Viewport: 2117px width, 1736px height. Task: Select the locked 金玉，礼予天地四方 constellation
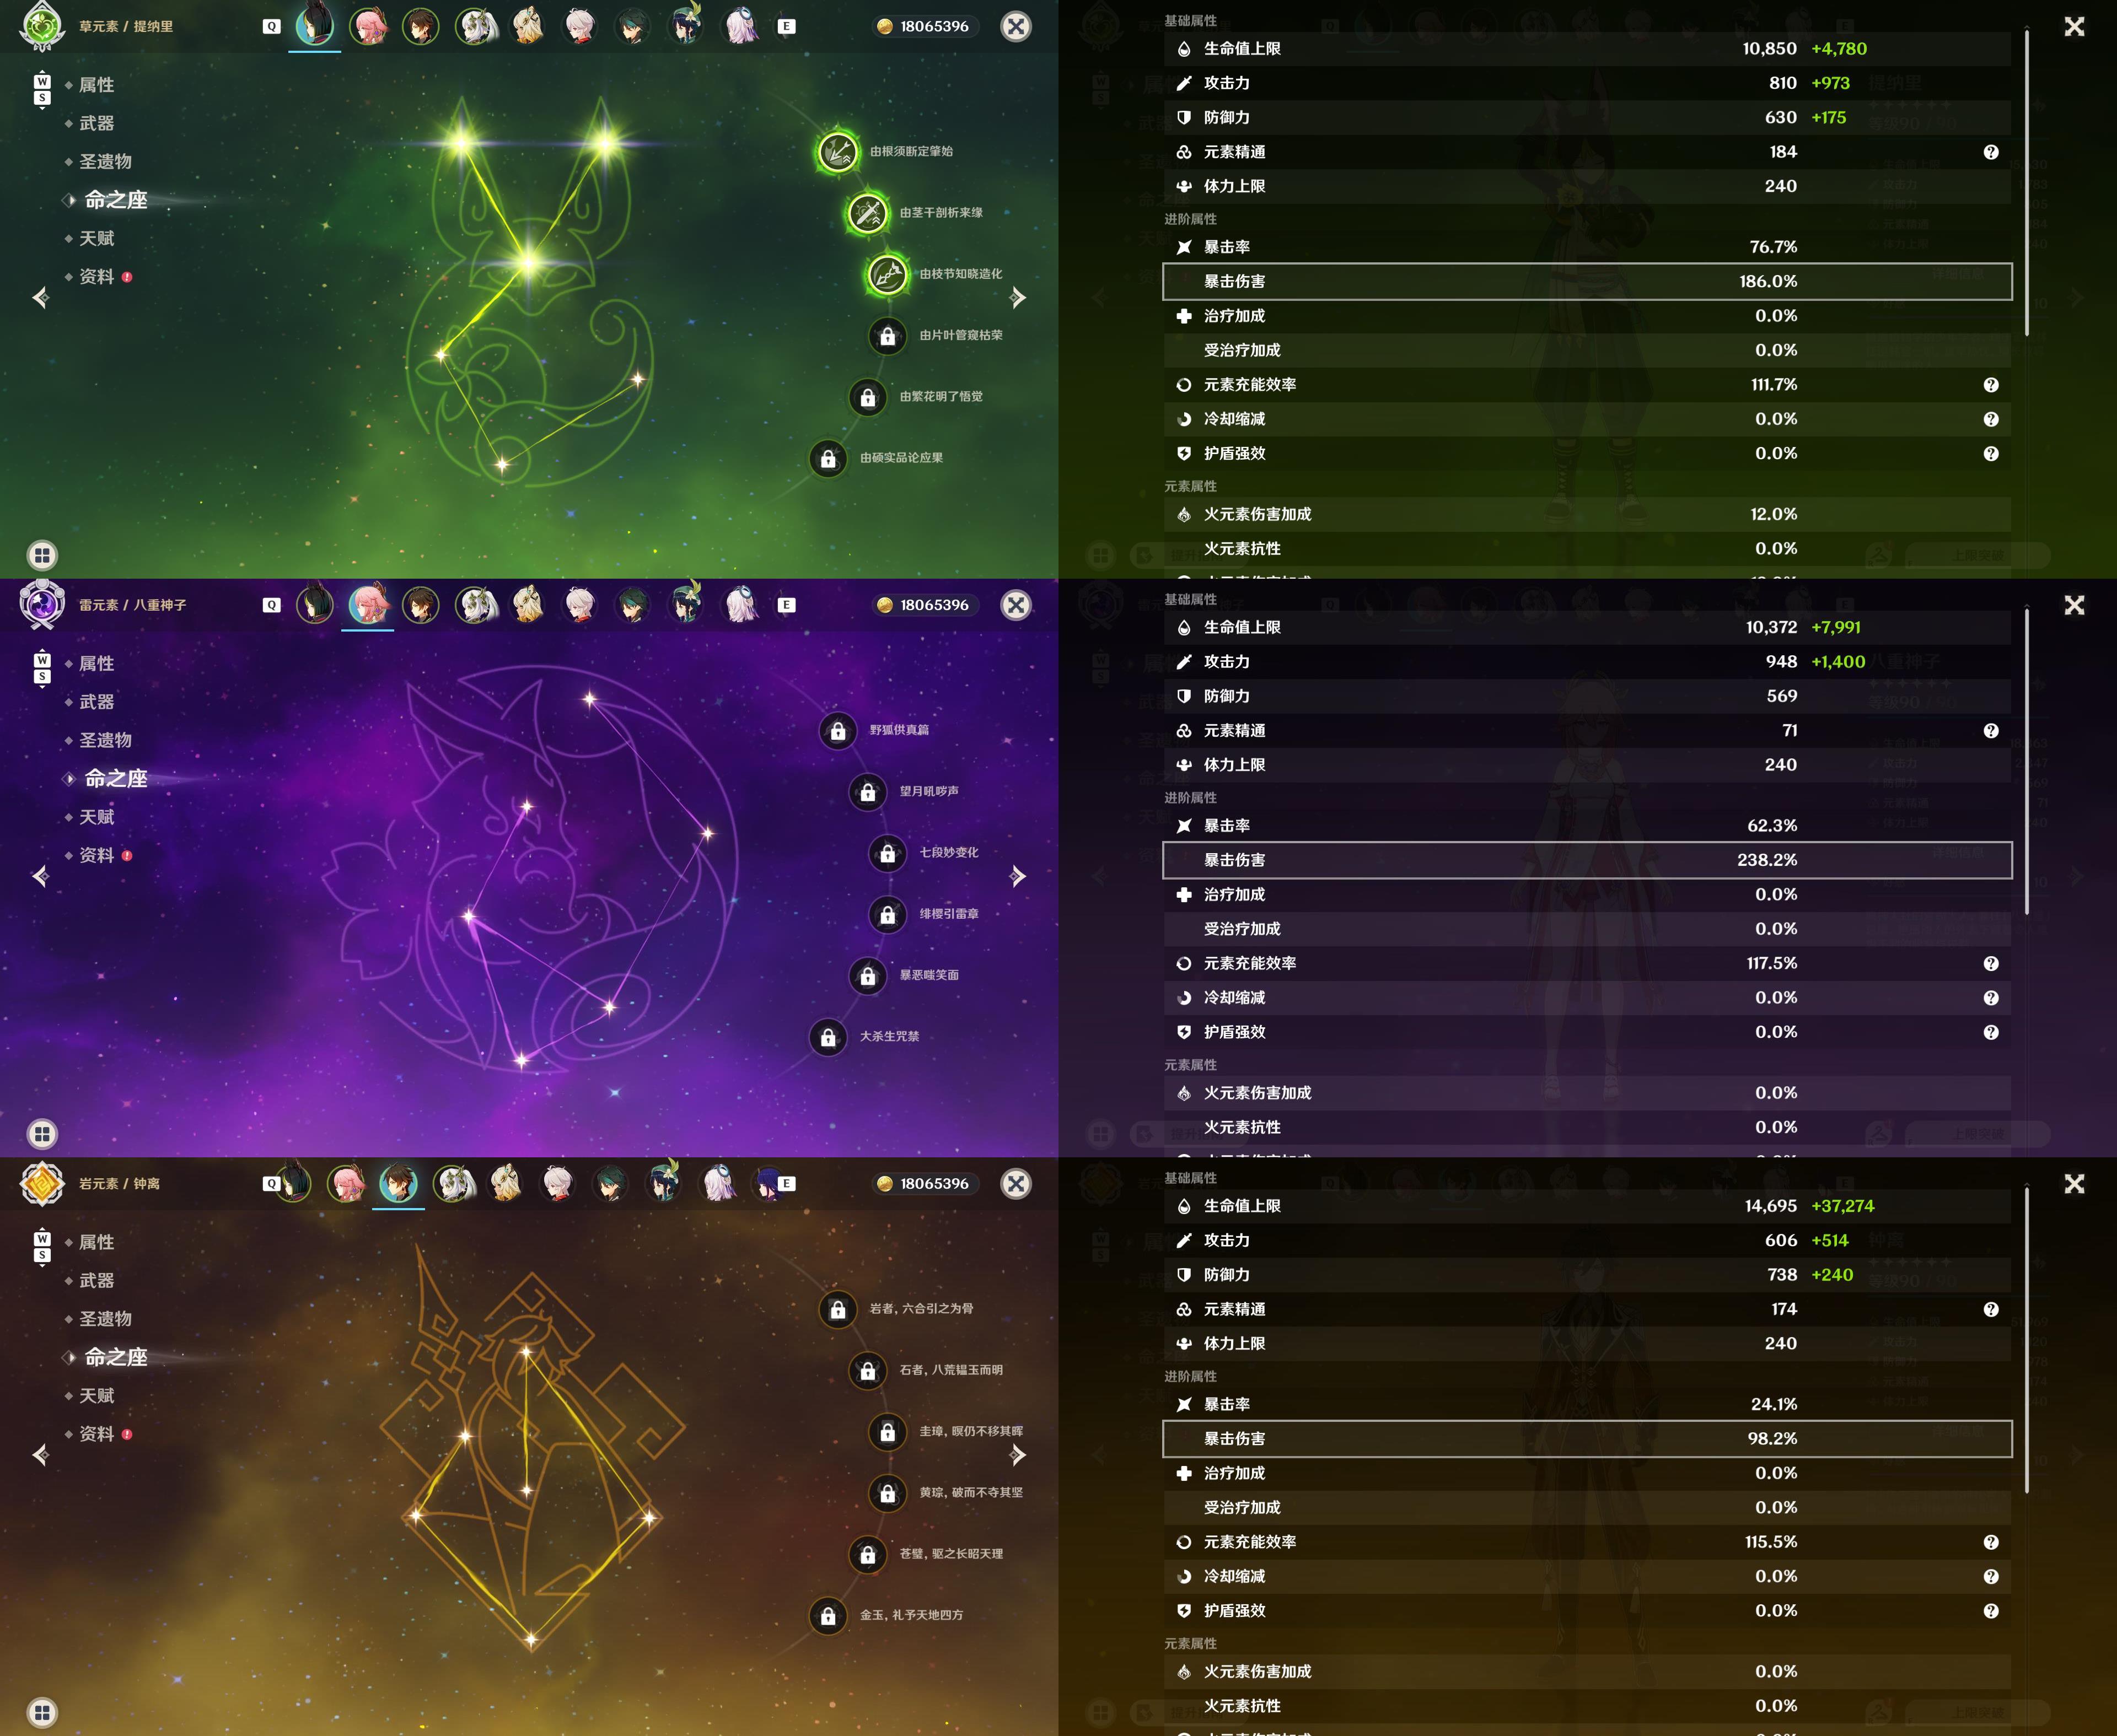(x=829, y=1615)
